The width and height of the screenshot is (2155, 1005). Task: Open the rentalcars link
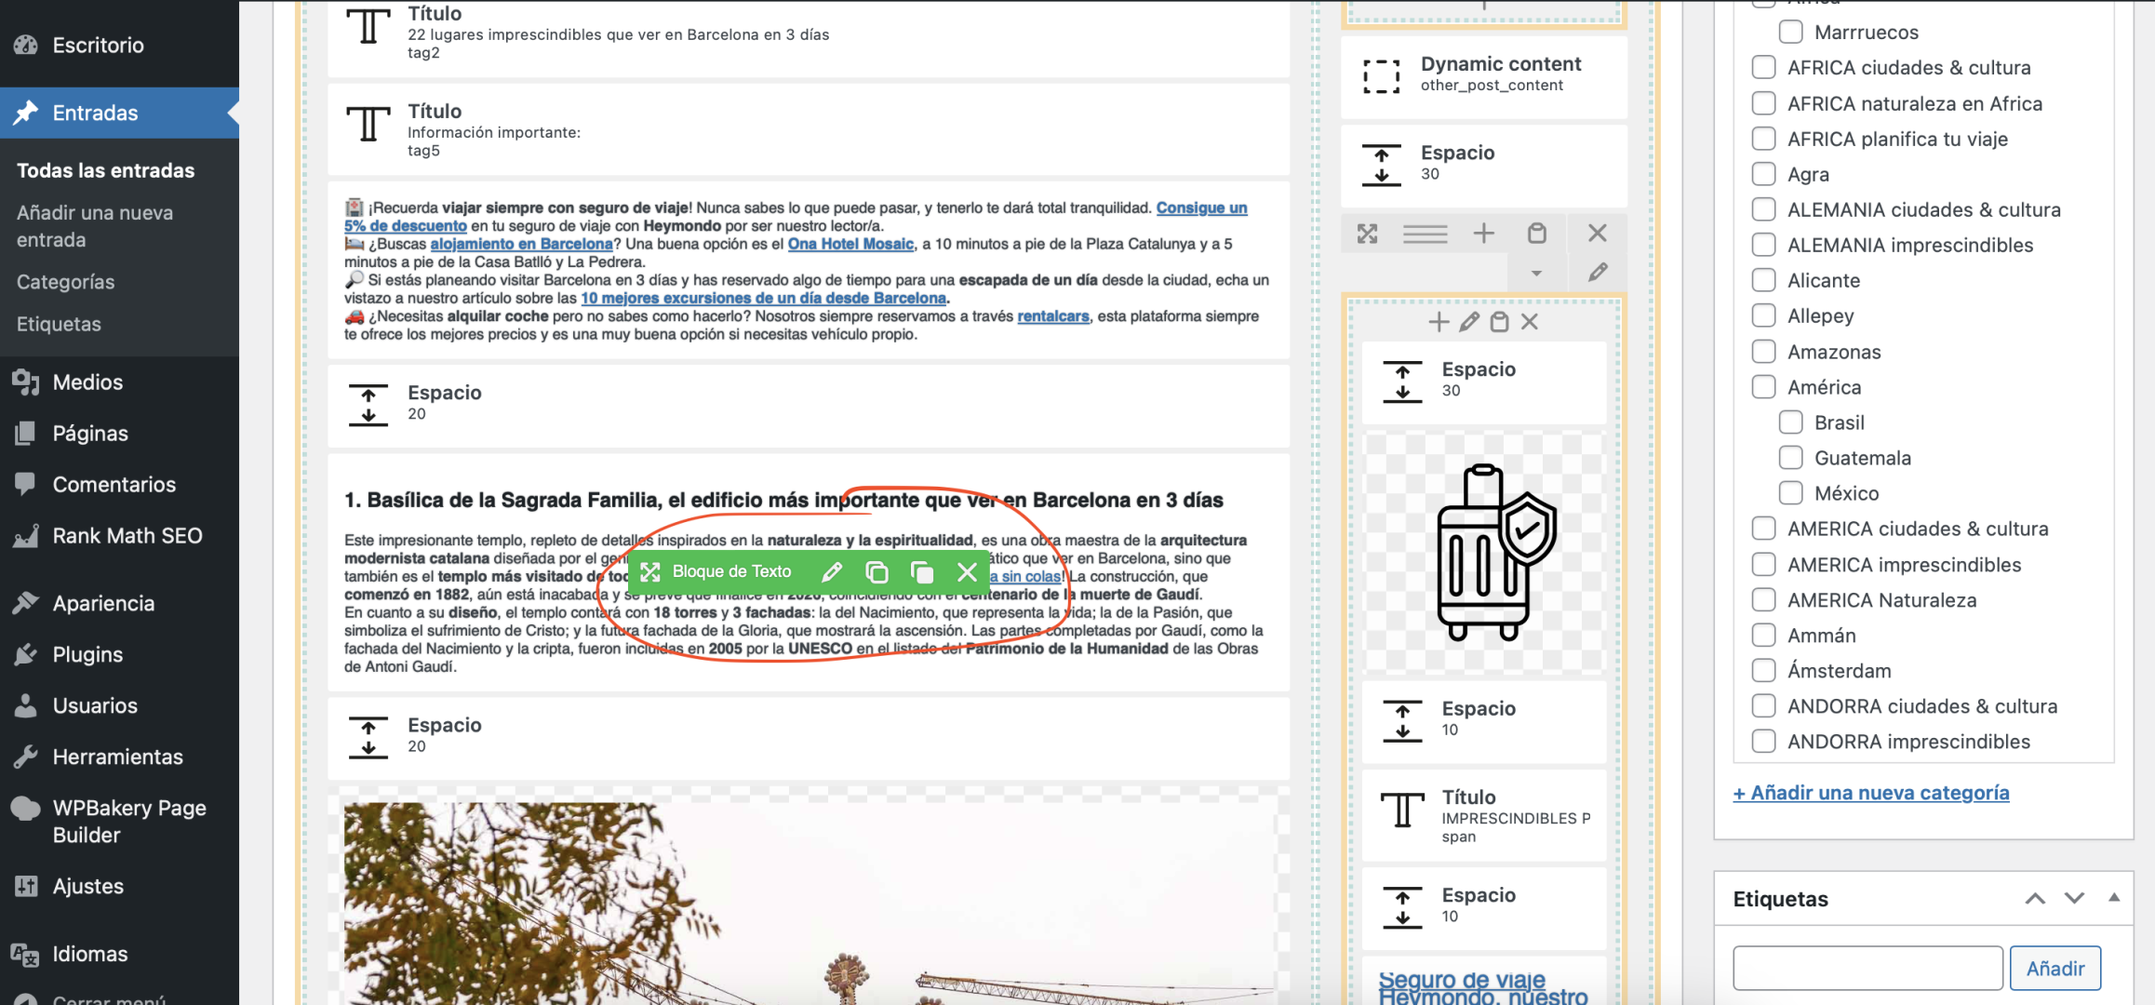click(1052, 316)
